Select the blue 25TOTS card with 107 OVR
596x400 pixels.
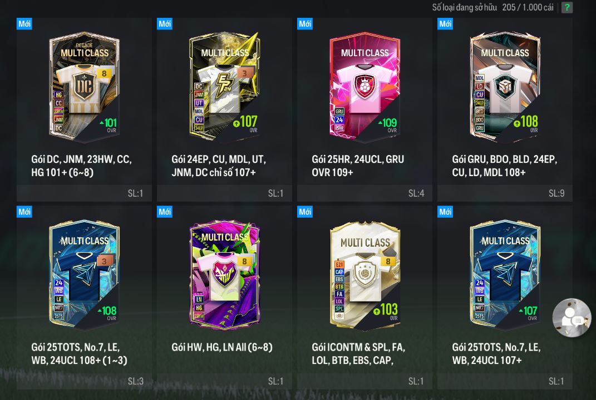click(505, 274)
